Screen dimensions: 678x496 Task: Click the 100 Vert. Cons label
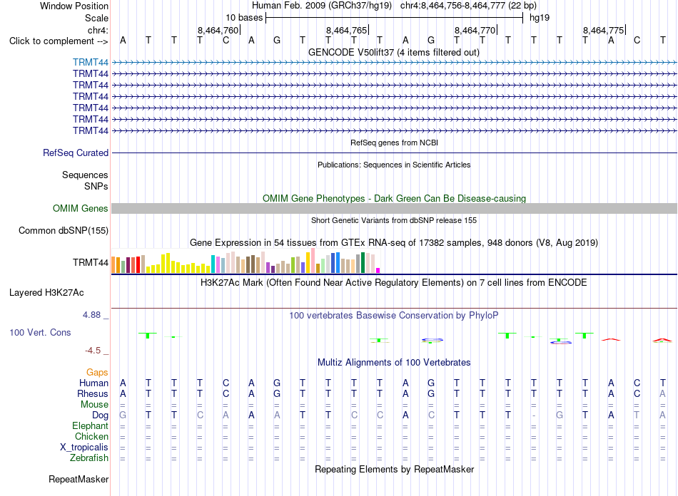click(x=40, y=332)
